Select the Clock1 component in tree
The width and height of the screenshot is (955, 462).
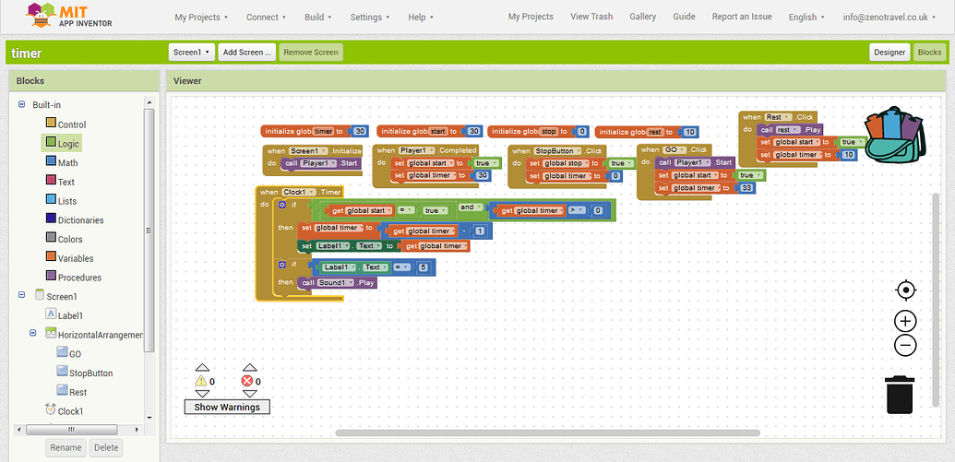pyautogui.click(x=70, y=411)
